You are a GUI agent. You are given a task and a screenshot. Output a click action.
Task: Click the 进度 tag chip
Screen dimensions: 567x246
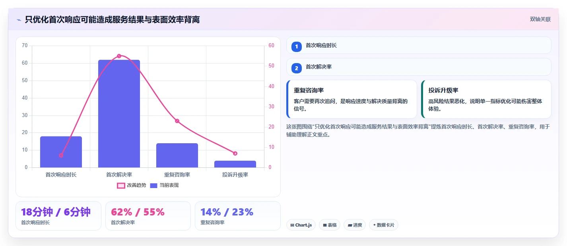(355, 225)
